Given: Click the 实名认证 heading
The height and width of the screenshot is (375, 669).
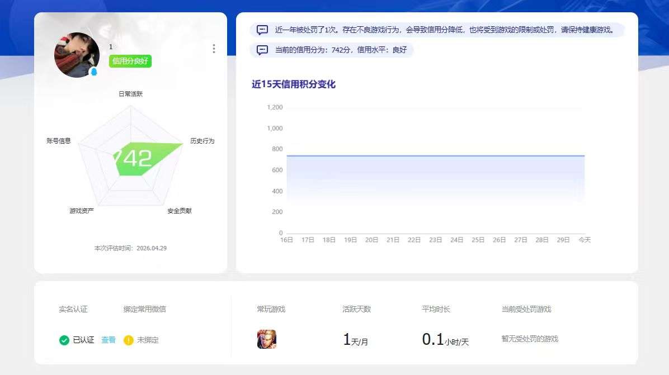Looking at the screenshot, I should coord(73,310).
